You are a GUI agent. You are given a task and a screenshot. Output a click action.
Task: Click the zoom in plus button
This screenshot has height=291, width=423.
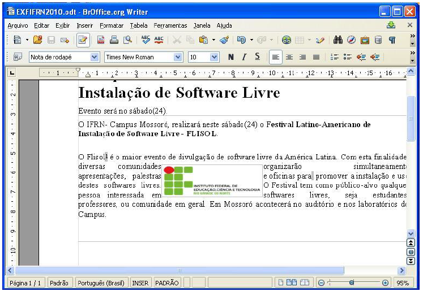(x=386, y=283)
